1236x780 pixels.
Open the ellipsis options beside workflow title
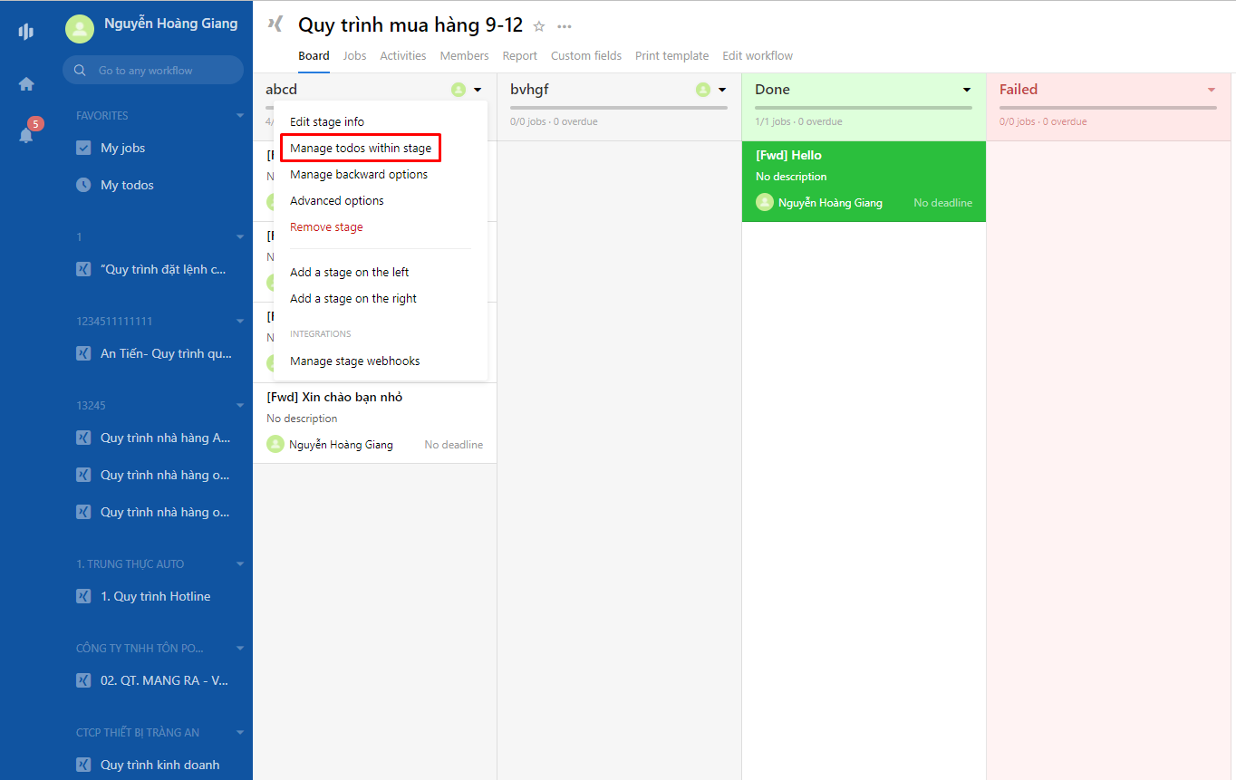point(564,27)
